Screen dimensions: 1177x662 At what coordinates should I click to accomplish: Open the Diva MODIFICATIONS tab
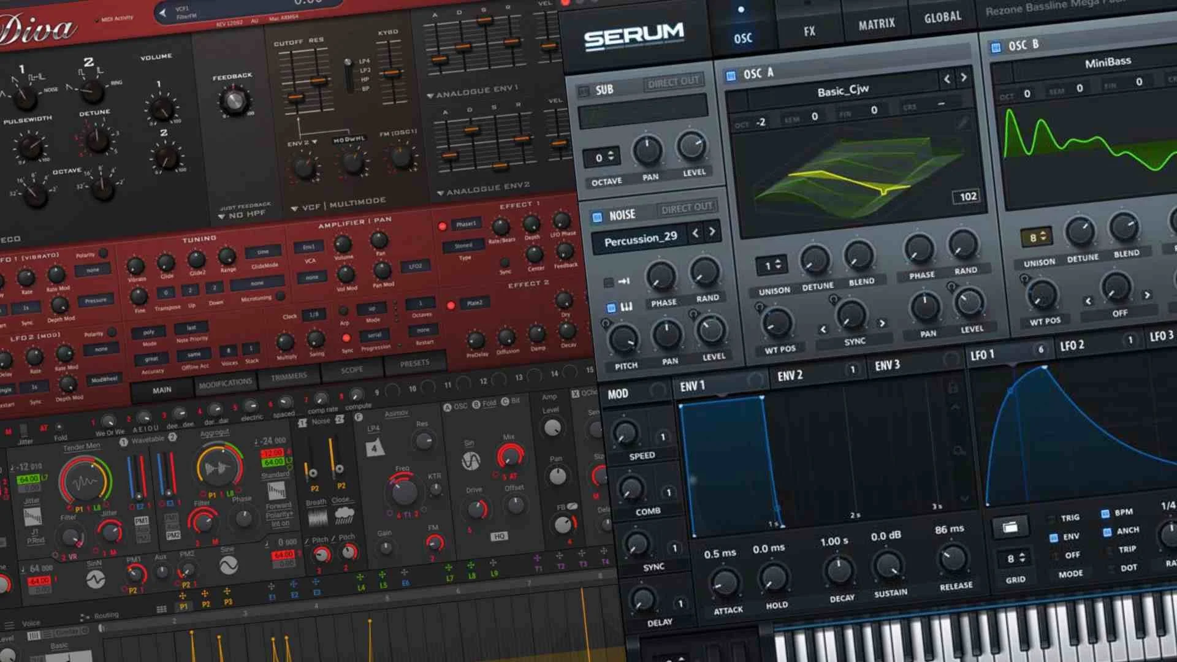tap(225, 384)
